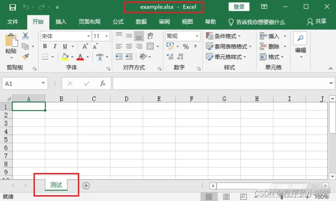336x201 pixels.
Task: Toggle Wrap Text icon
Action: click(x=150, y=36)
